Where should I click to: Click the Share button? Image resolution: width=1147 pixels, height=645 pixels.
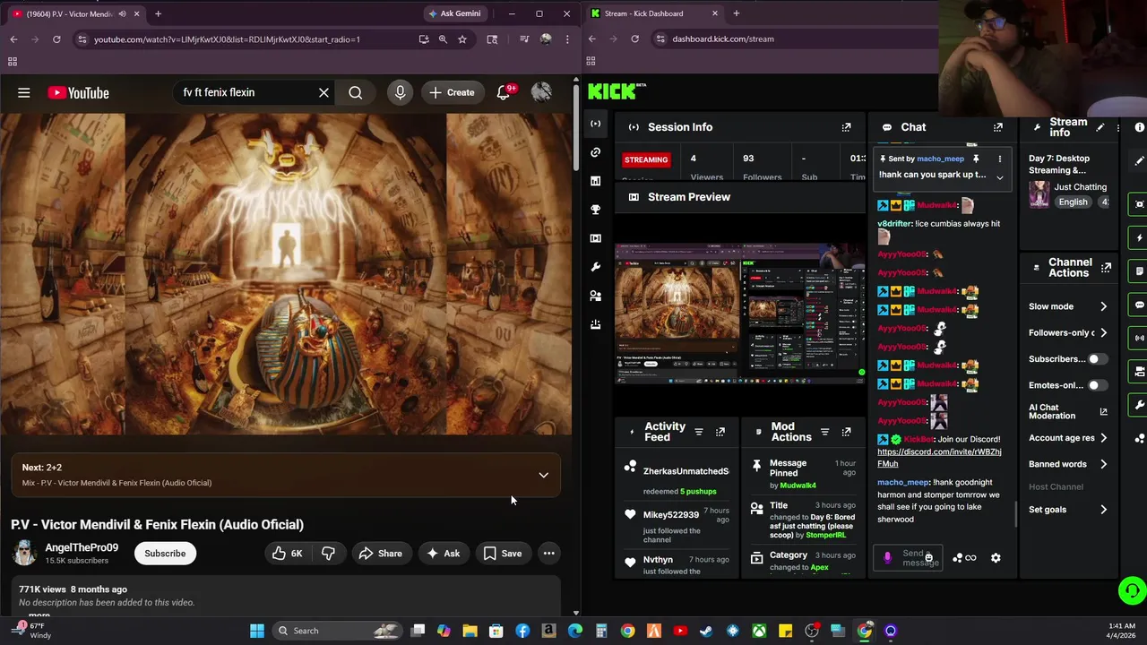[x=380, y=554]
